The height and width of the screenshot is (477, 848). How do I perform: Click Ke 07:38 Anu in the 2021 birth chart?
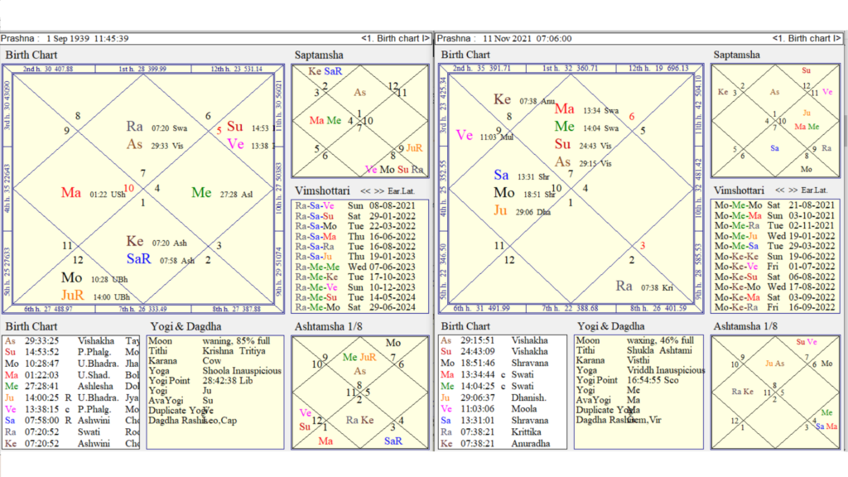click(524, 100)
